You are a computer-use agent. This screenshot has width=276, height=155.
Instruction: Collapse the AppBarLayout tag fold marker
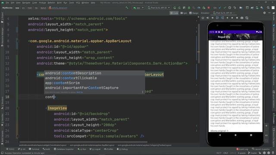coord(18,41)
